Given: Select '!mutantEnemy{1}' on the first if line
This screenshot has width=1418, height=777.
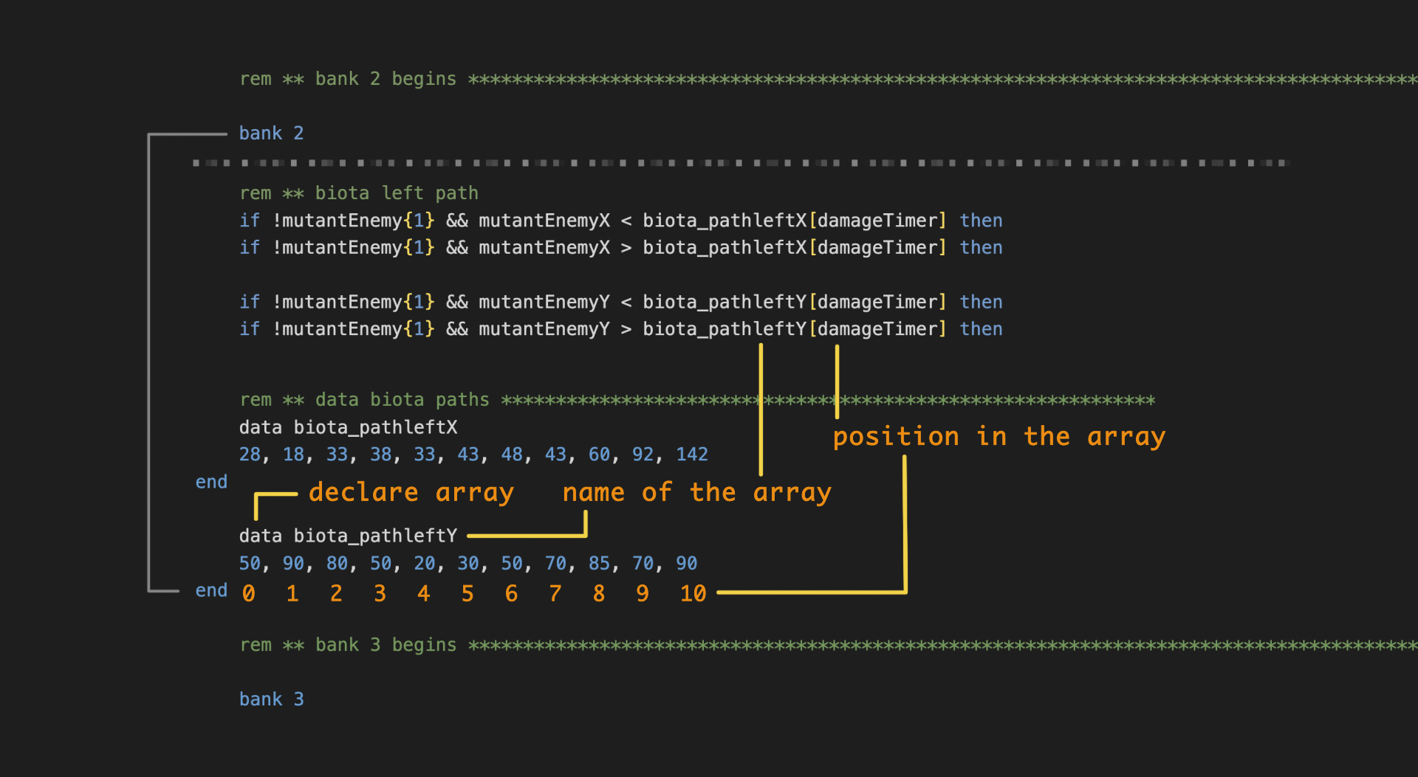Looking at the screenshot, I should point(353,220).
